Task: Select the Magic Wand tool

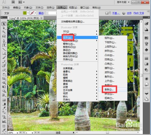Action: [4, 32]
